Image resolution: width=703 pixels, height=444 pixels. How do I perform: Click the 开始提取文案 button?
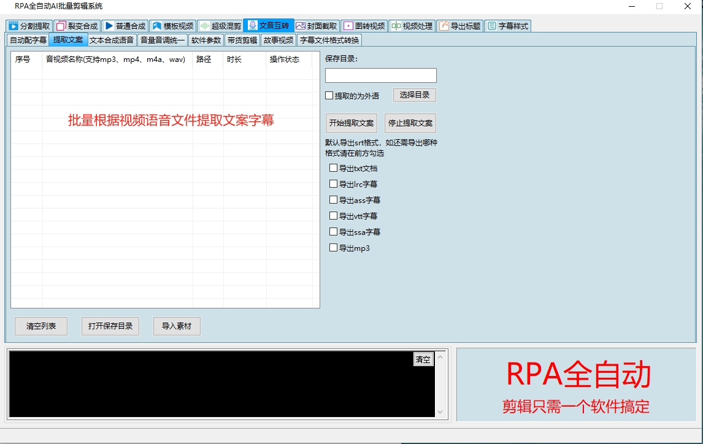click(x=351, y=123)
